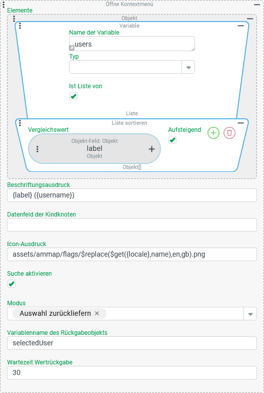Click the link arrow icon beside users
Image resolution: width=264 pixels, height=393 pixels.
[x=71, y=48]
